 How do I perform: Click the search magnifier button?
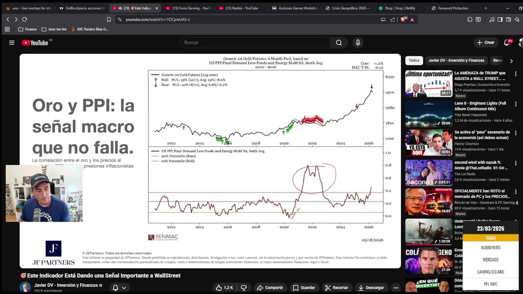[339, 42]
